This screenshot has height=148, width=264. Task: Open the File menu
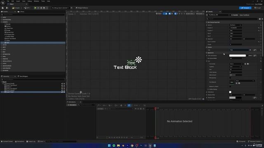(x=8, y=1)
